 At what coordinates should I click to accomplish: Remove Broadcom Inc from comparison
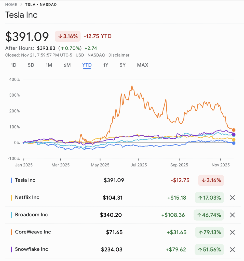point(232,215)
